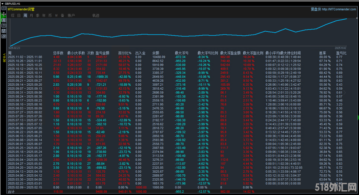Toggle the 季 quarterly view
This screenshot has height=195, width=359.
[x=37, y=15]
